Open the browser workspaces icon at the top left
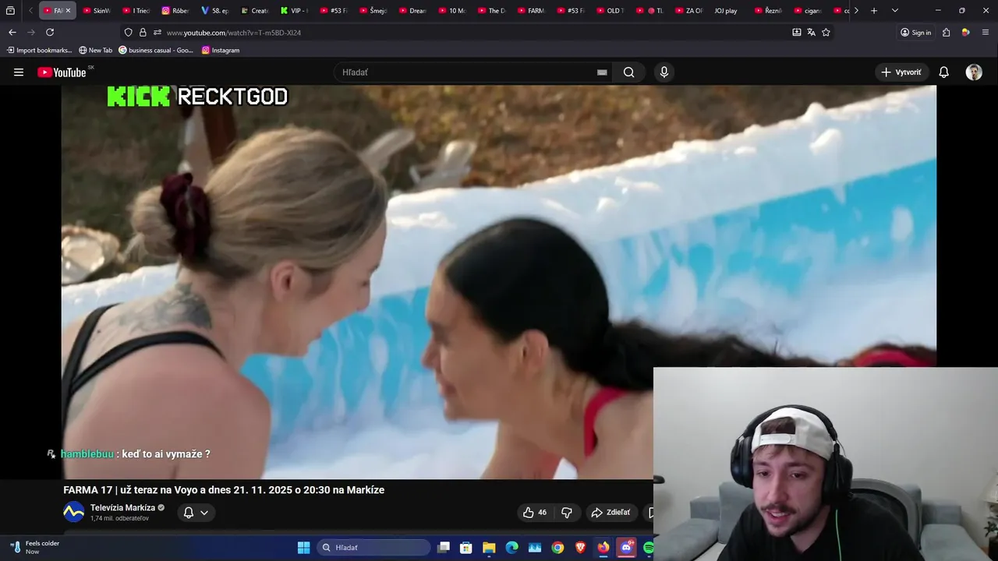998x561 pixels. point(10,11)
